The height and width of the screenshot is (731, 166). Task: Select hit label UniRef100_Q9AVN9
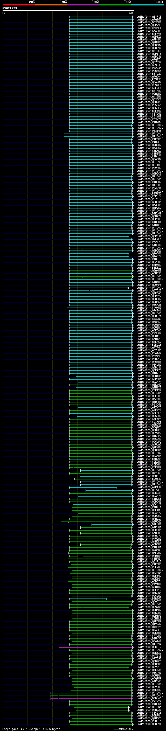(149, 94)
